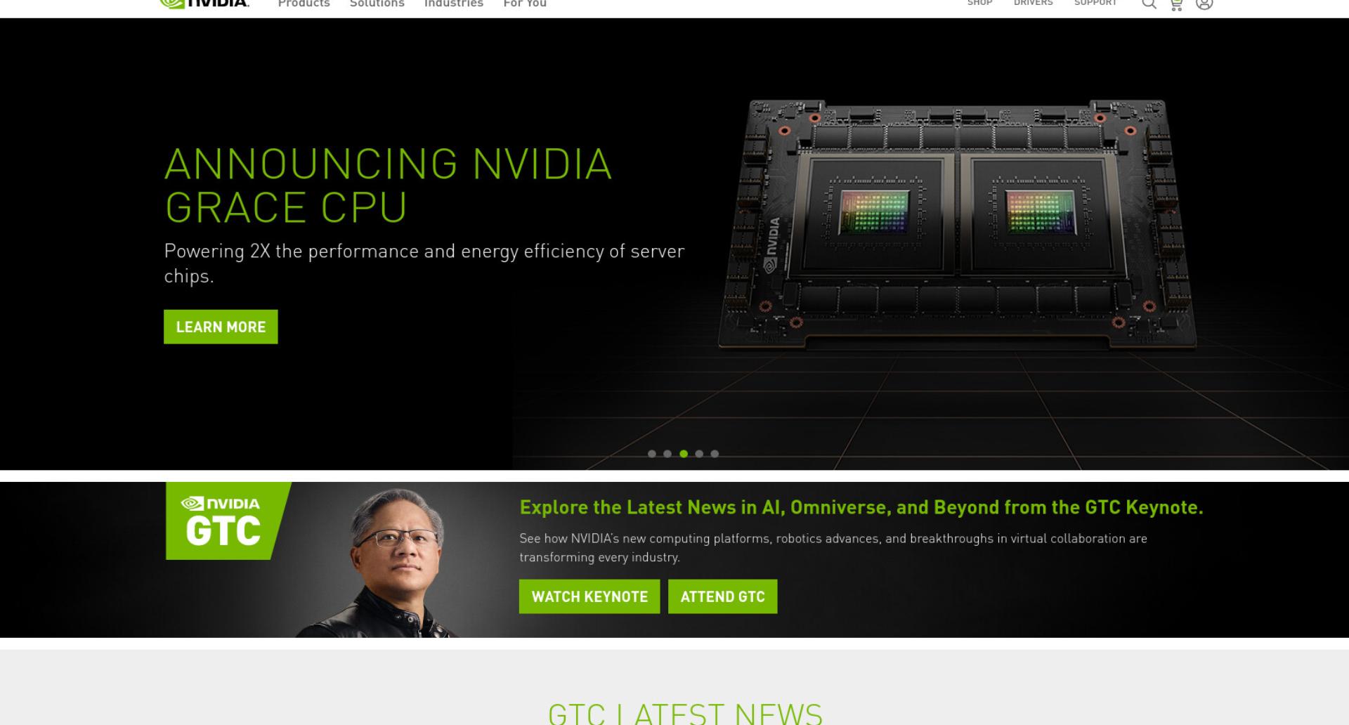
Task: Click the Attend GTC button
Action: [x=722, y=596]
